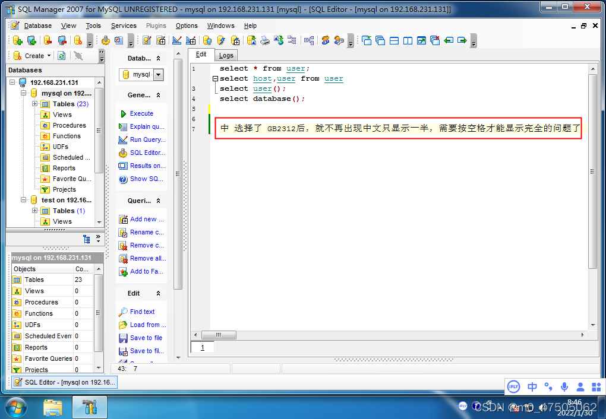Switch to the Logs tab
Screen dimensions: 606x419
pos(226,55)
